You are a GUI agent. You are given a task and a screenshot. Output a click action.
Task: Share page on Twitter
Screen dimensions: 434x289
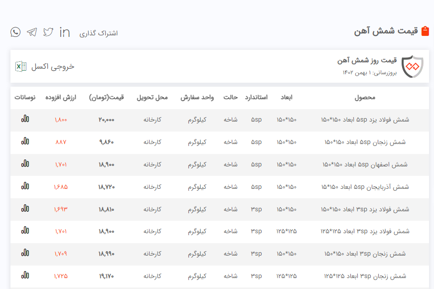click(x=48, y=32)
